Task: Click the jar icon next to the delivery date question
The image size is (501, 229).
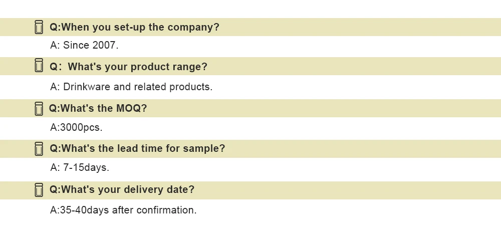Action: (x=39, y=190)
